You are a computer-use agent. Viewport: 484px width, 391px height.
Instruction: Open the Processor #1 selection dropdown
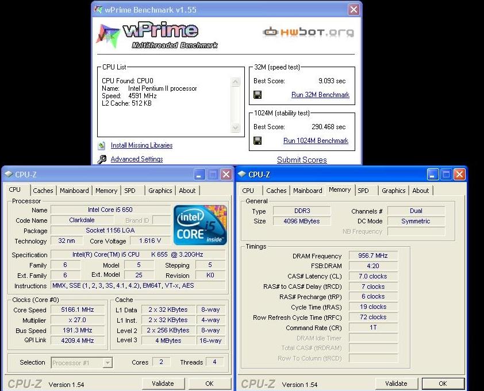tap(107, 363)
